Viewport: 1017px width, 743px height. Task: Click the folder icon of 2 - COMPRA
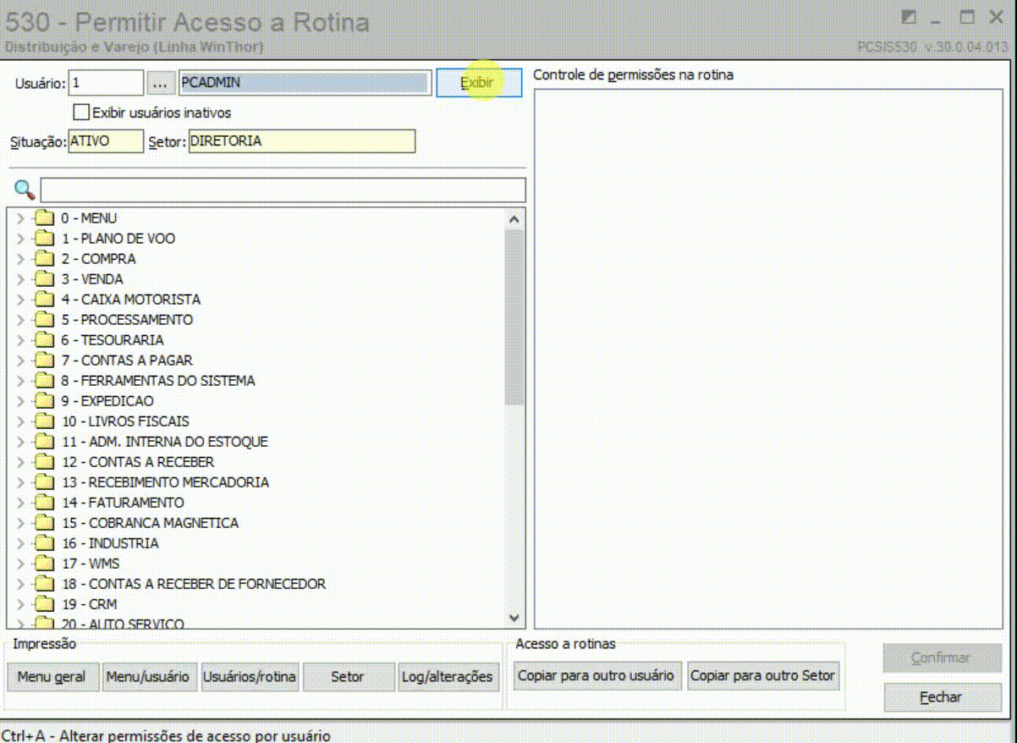44,259
